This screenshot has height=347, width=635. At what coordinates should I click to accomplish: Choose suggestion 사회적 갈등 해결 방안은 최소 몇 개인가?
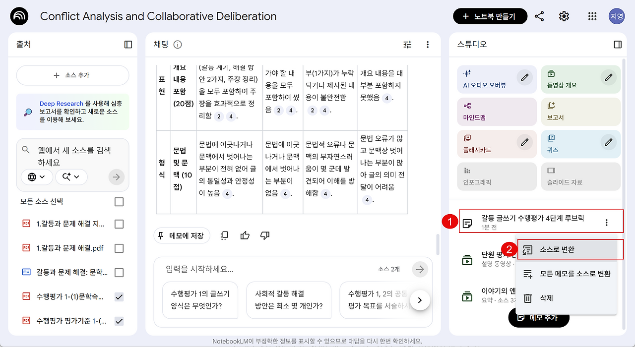(x=289, y=300)
